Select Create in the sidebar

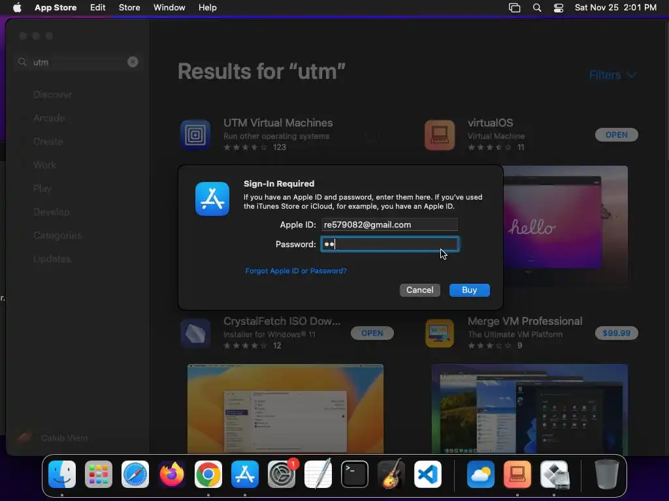(48, 142)
